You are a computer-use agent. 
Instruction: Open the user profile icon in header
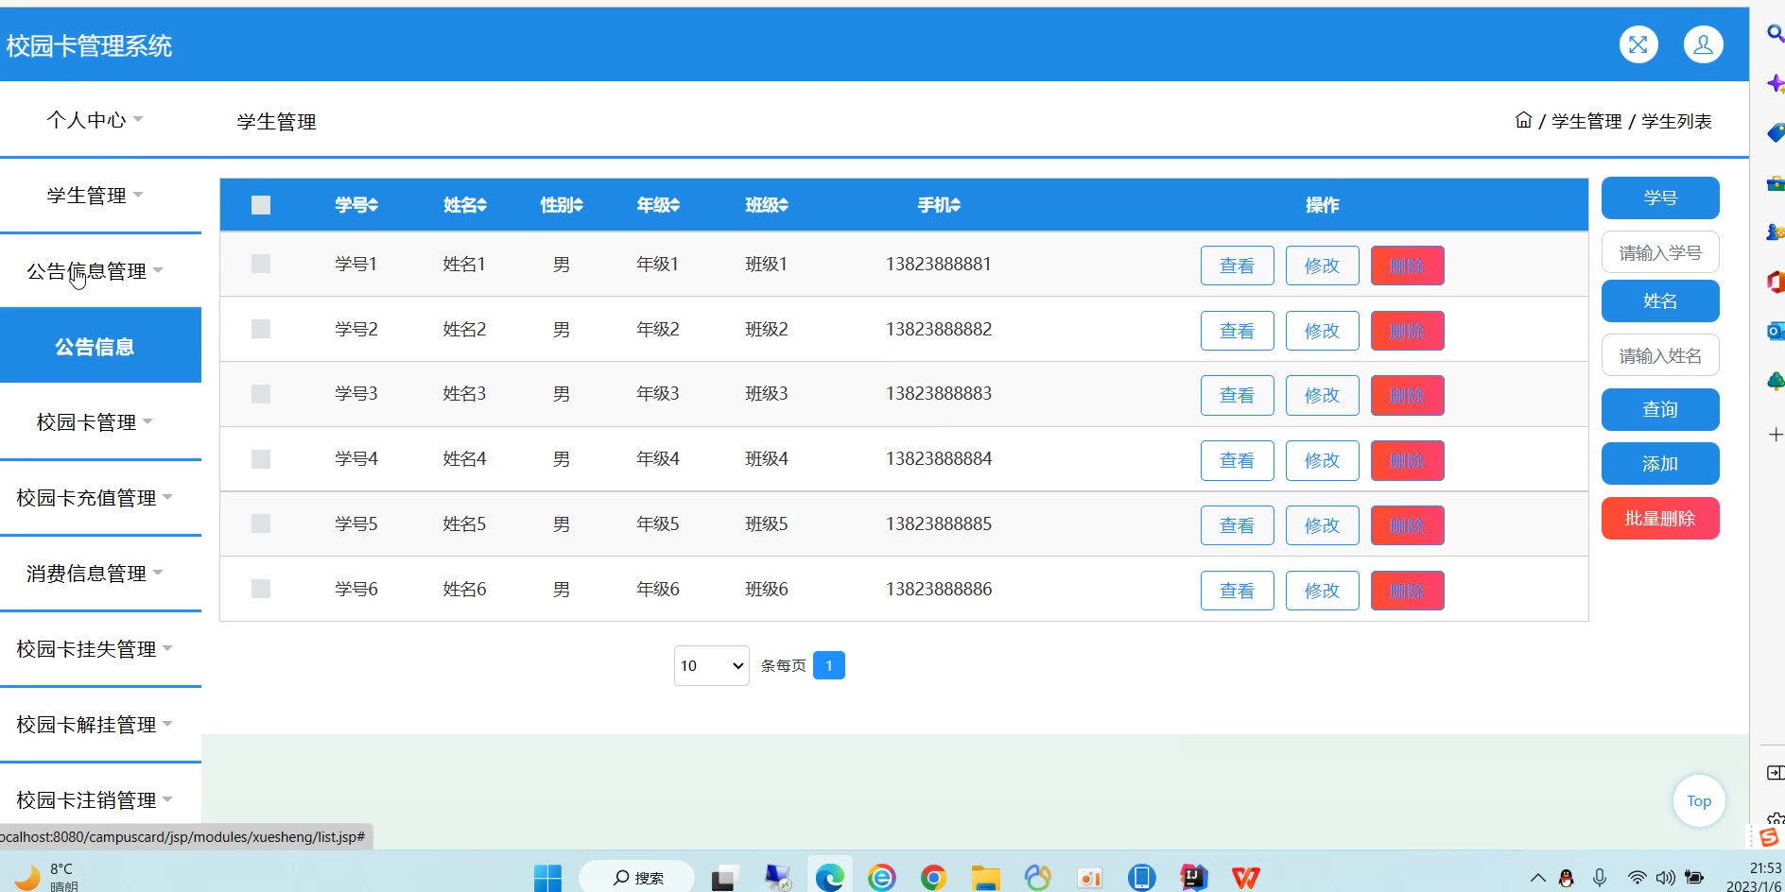(1703, 44)
